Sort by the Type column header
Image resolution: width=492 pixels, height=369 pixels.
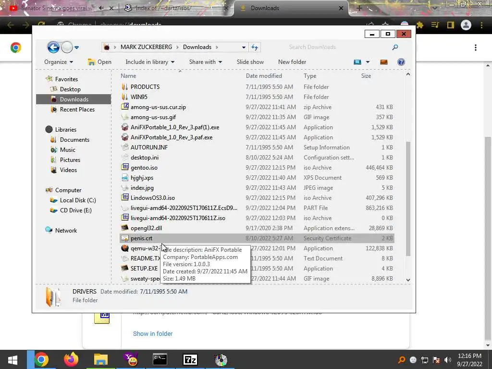point(310,75)
